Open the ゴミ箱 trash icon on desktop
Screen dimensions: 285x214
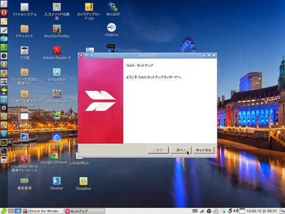24,53
